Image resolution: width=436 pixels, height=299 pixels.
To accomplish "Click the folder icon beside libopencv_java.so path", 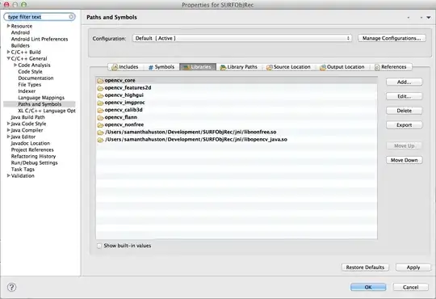I will [100, 140].
